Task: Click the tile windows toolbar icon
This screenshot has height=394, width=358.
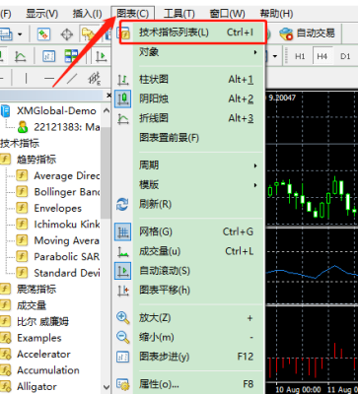Action: click(71, 56)
